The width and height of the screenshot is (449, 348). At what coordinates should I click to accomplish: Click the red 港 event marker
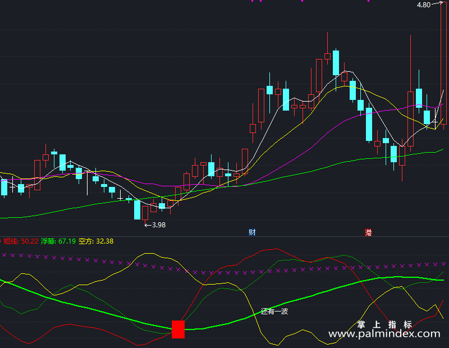(x=368, y=232)
